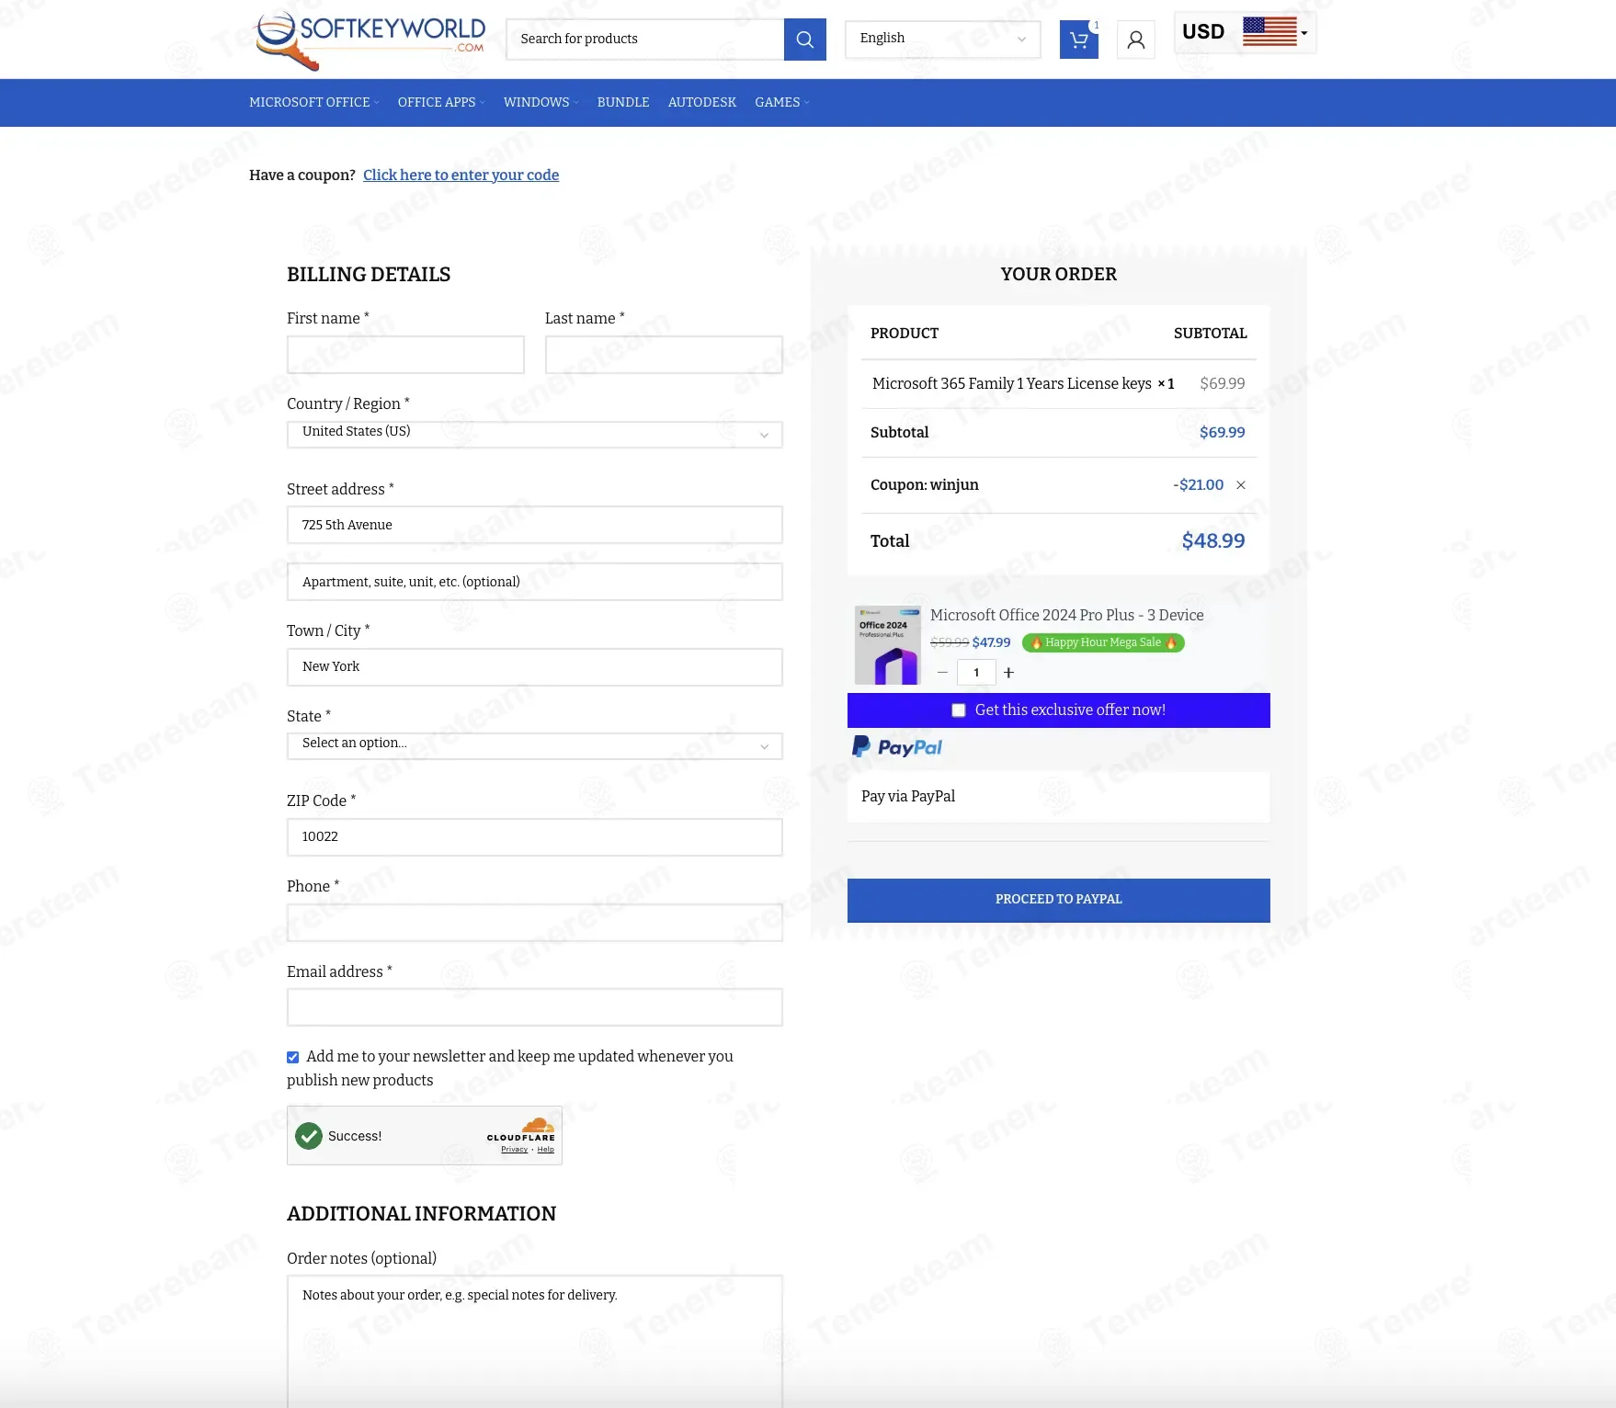Image resolution: width=1616 pixels, height=1408 pixels.
Task: Open the English language dropdown
Action: pyautogui.click(x=942, y=40)
